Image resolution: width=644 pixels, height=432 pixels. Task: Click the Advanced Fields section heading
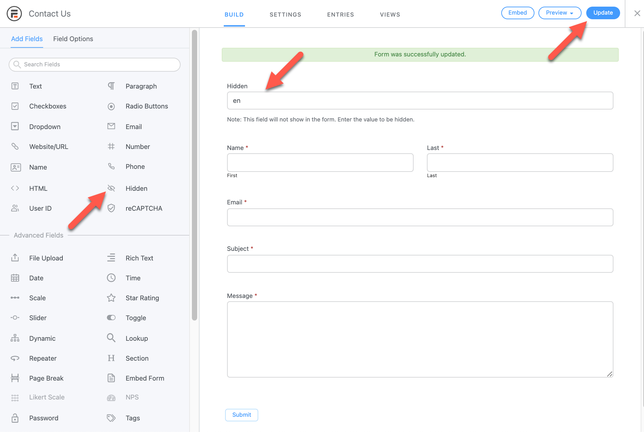pos(39,235)
